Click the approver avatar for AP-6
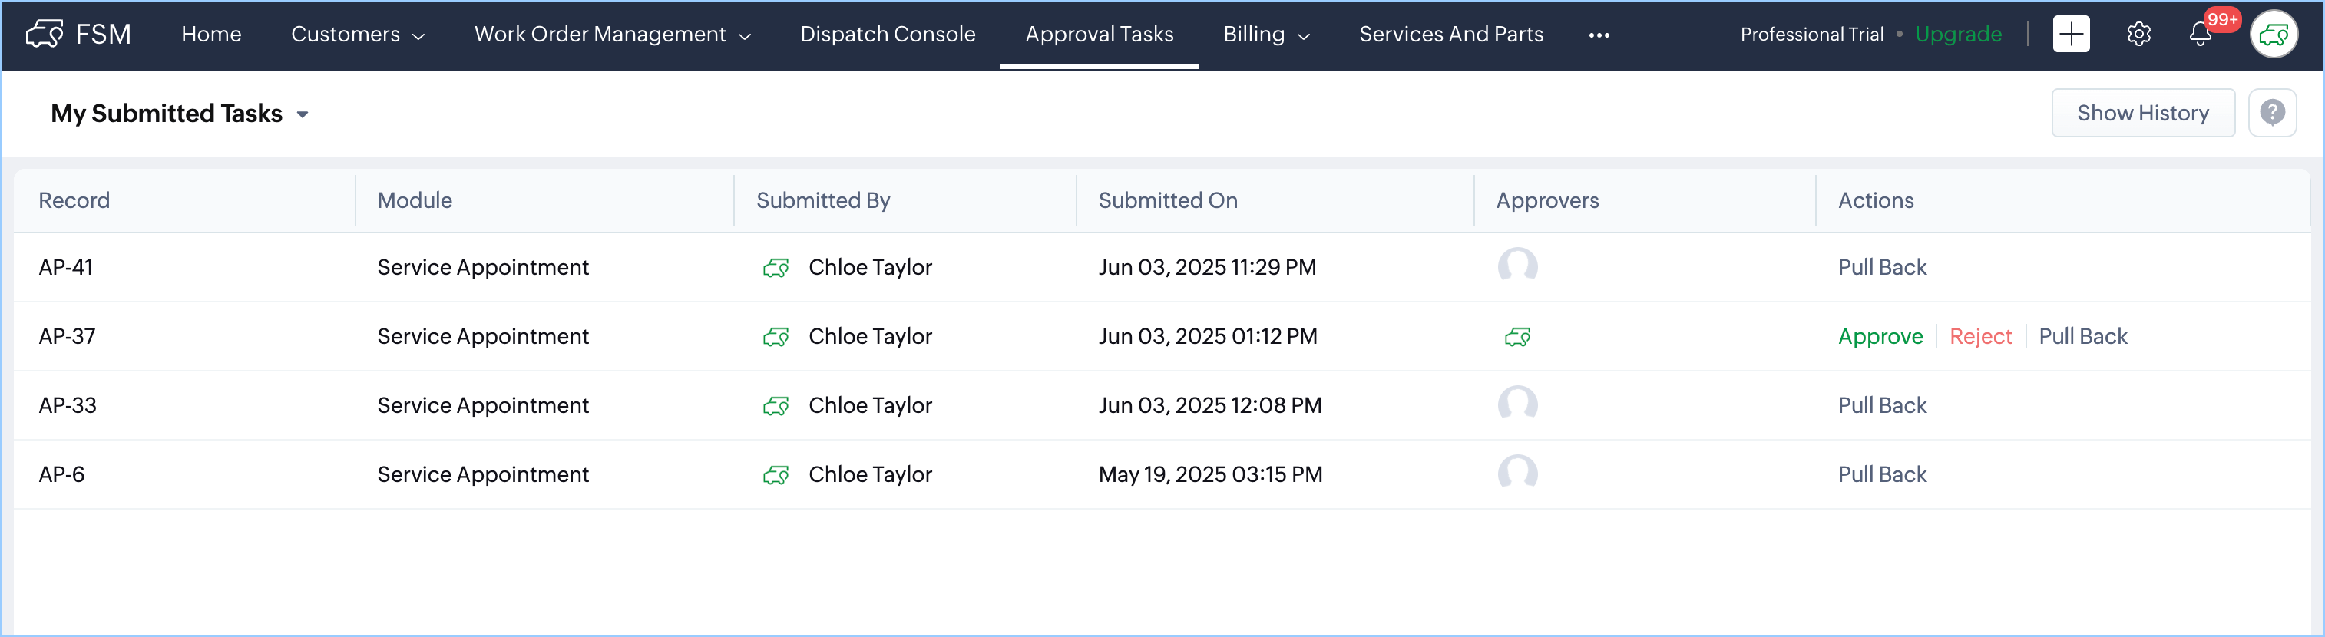 tap(1517, 474)
